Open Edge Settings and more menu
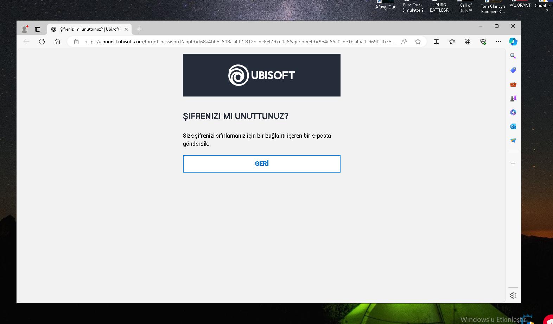This screenshot has width=553, height=324. (498, 42)
